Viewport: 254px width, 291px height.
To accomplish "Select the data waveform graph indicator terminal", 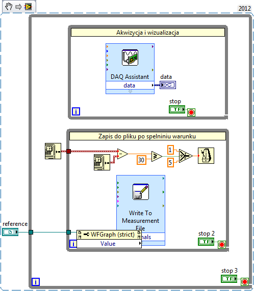I will pos(168,85).
